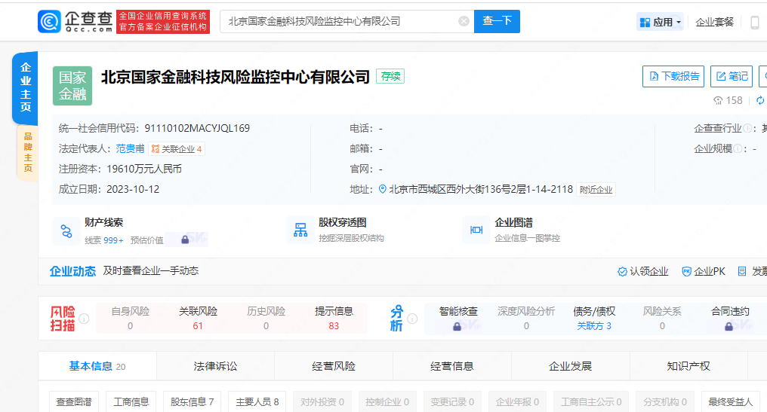Open the 笔记 notes button
Viewport: 767px width, 412px height.
(x=732, y=76)
